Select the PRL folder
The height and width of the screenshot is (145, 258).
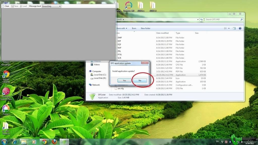[119, 51]
